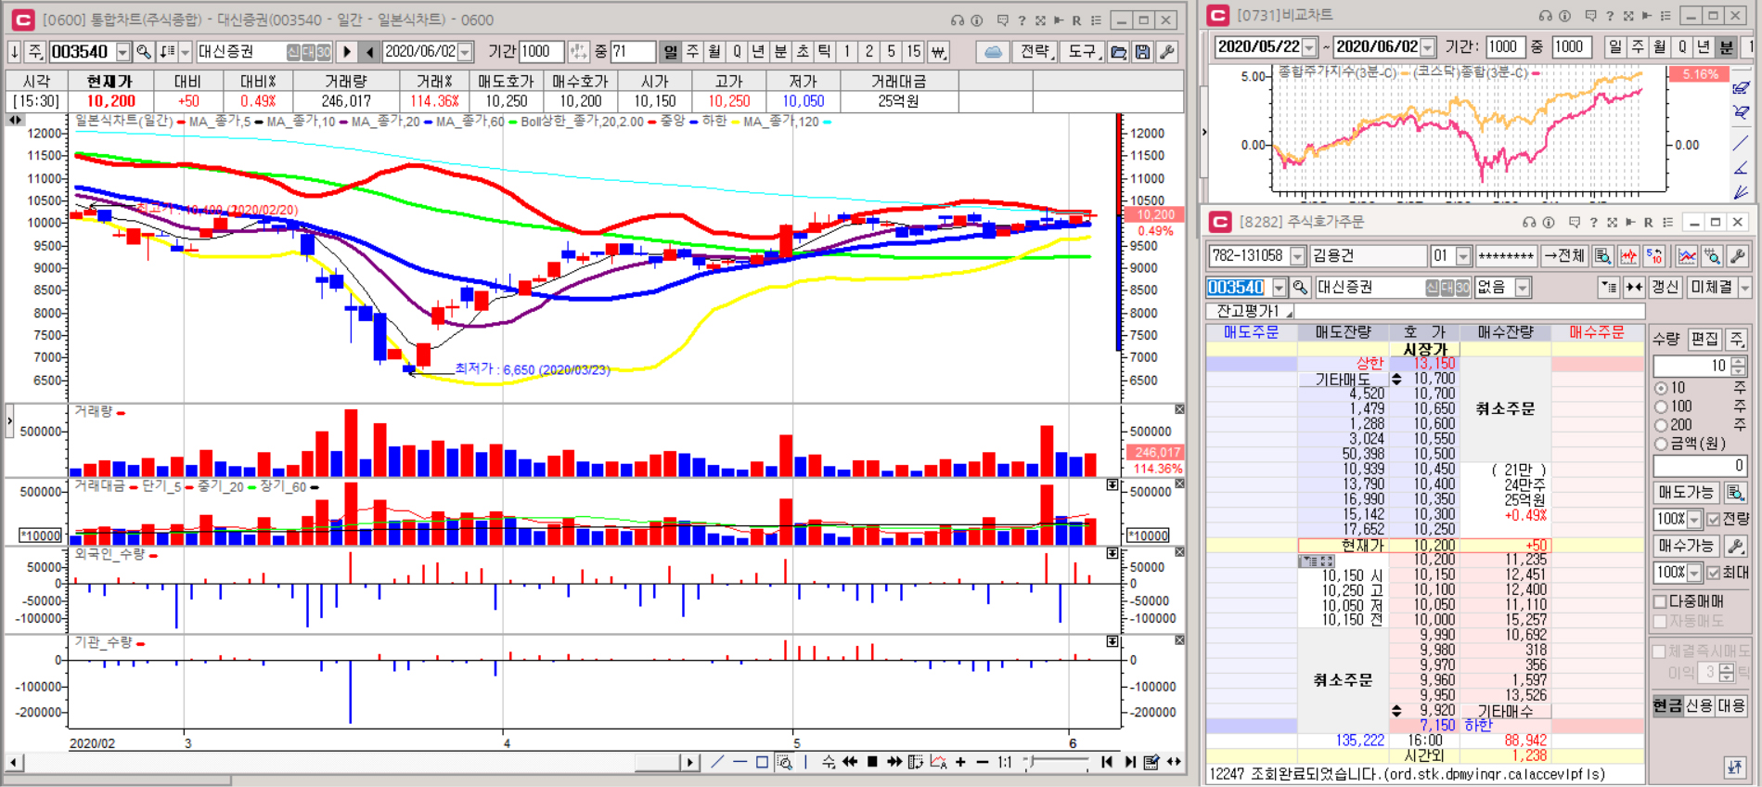This screenshot has height=787, width=1762.
Task: Click the fast-forward double-arrow chart button
Action: [894, 762]
